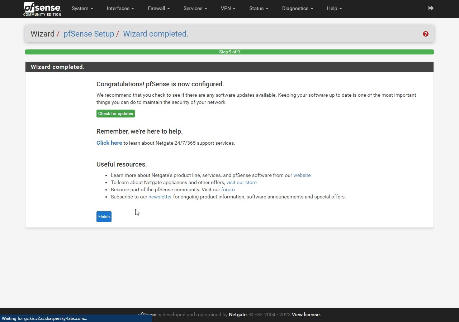Image resolution: width=459 pixels, height=322 pixels.
Task: Expand the Help menu
Action: click(x=335, y=8)
